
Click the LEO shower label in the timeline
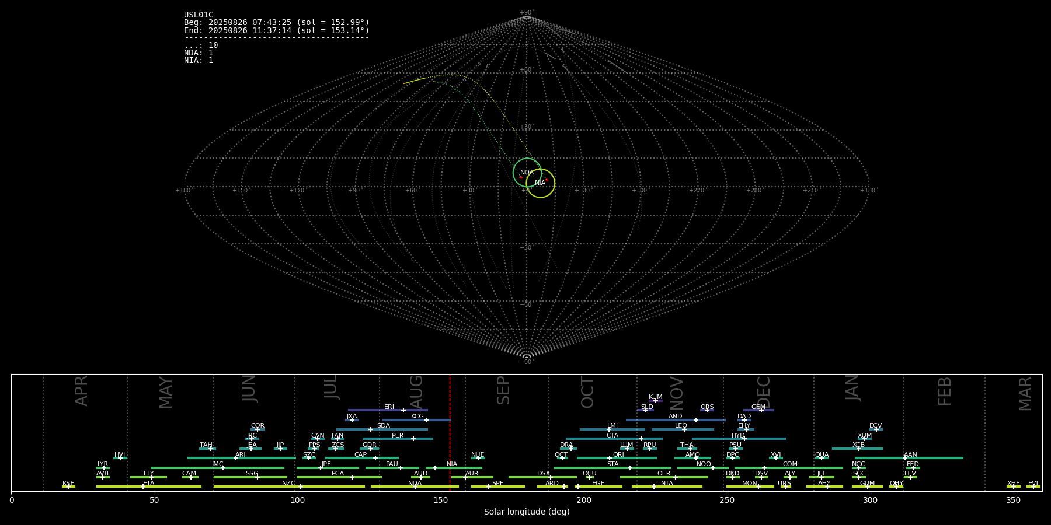tap(681, 426)
